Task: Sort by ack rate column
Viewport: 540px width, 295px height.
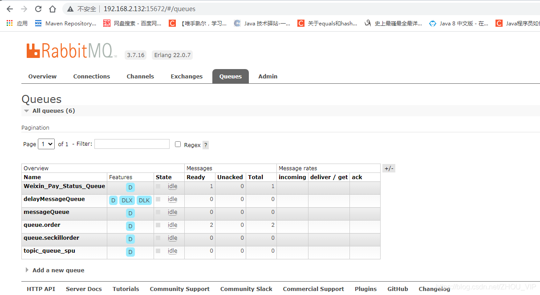Action: tap(357, 177)
